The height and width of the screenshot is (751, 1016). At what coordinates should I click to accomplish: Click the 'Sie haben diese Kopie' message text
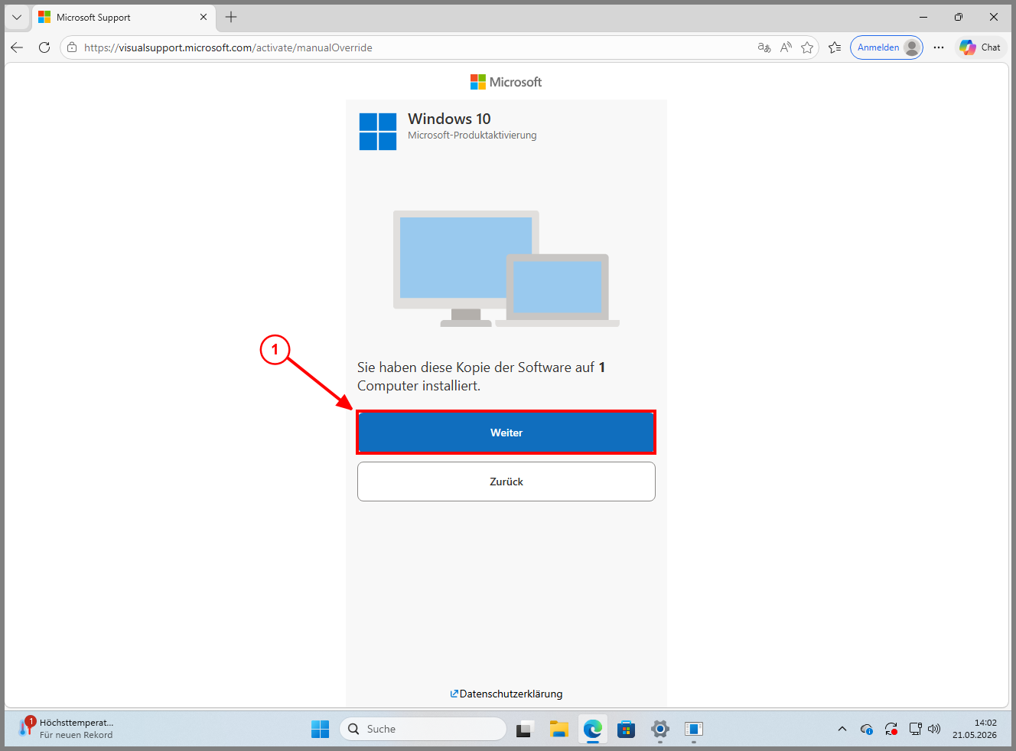481,377
